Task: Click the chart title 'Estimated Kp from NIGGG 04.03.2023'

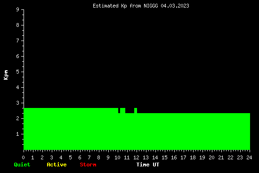Action: point(141,6)
